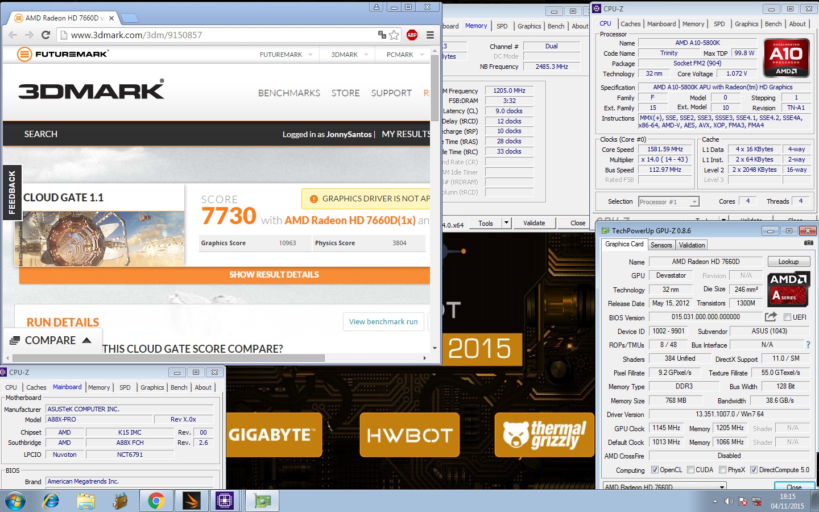Open a new Chrome tab
Image resolution: width=819 pixels, height=512 pixels.
click(x=130, y=18)
